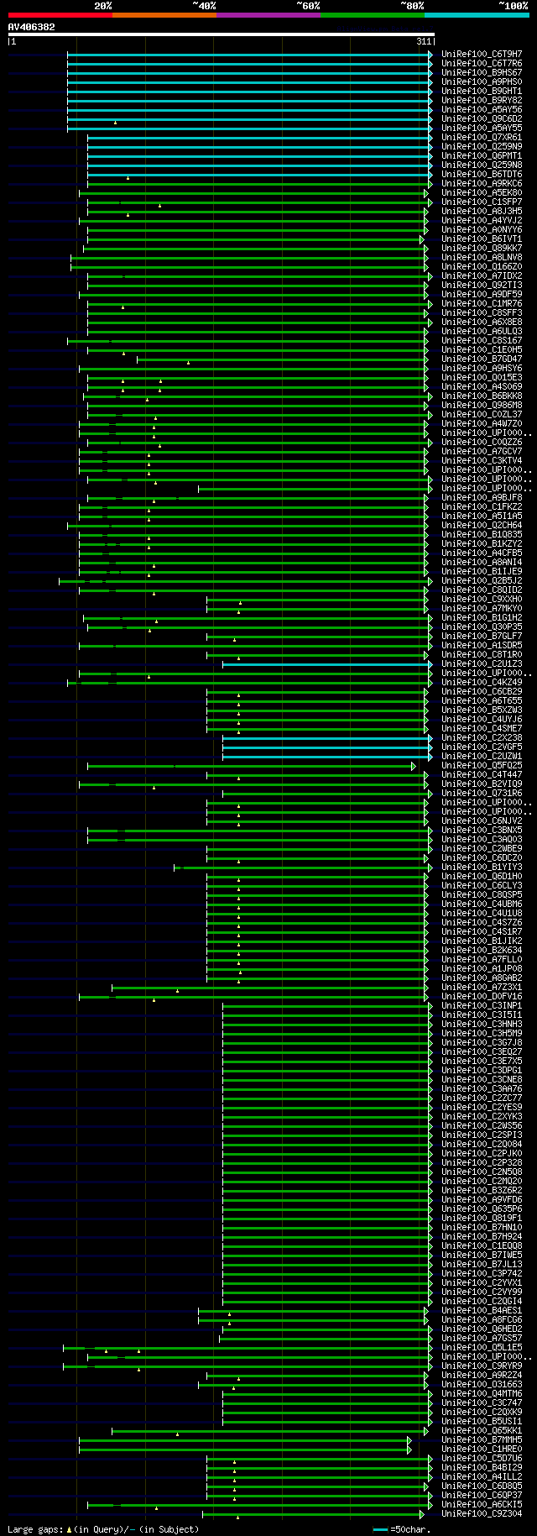537x1536 pixels.
Task: Select hit label UniRef100_Q89KK7
Action: pyautogui.click(x=482, y=249)
